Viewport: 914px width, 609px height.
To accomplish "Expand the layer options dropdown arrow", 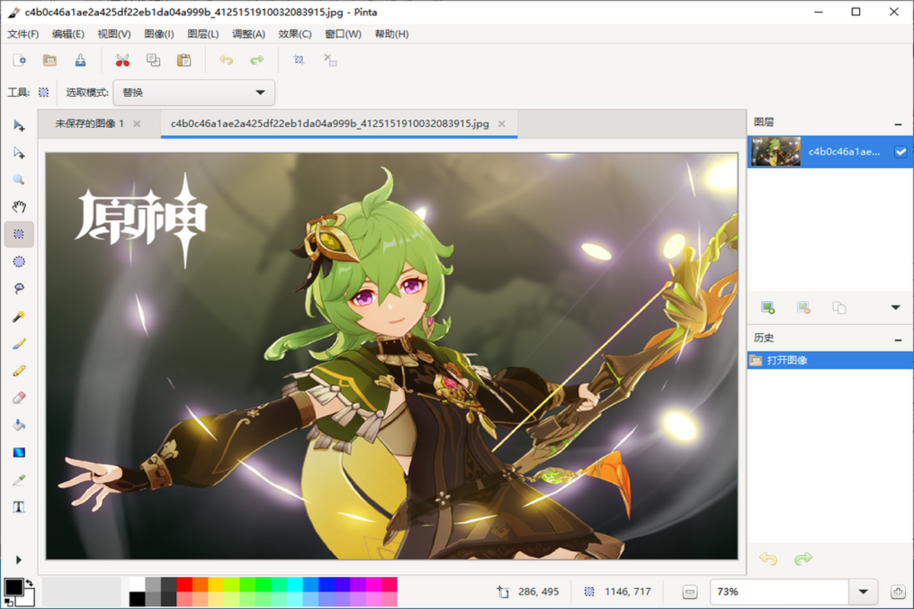I will [896, 308].
